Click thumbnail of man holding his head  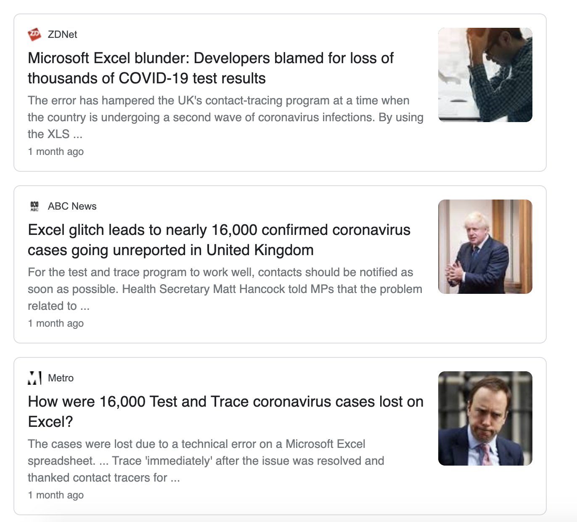pos(485,75)
